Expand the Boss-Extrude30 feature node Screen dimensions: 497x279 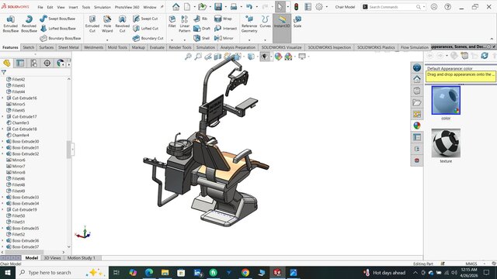[x=2, y=141]
